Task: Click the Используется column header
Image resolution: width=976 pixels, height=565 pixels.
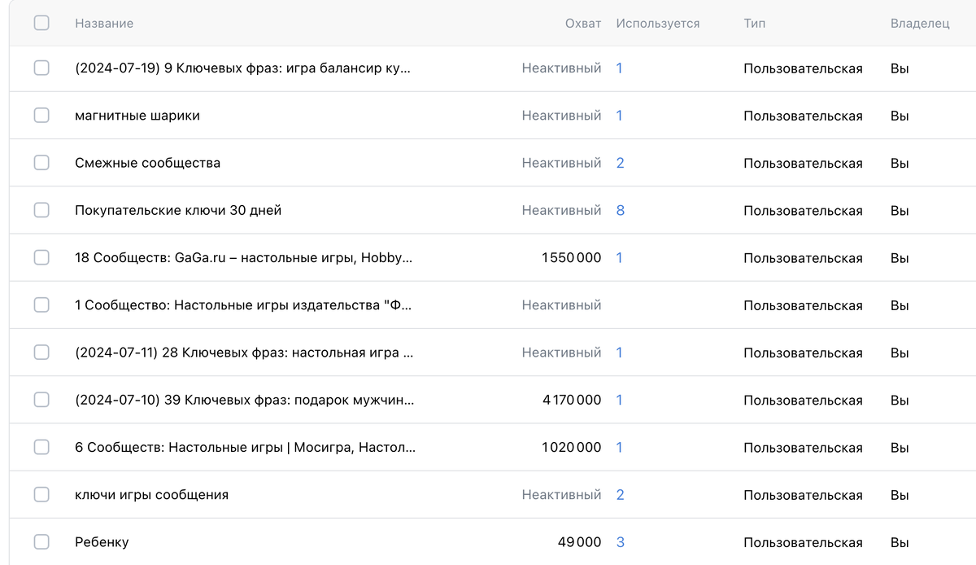Action: (x=657, y=24)
